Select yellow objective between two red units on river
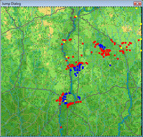143x137 pixels. (x=64, y=42)
